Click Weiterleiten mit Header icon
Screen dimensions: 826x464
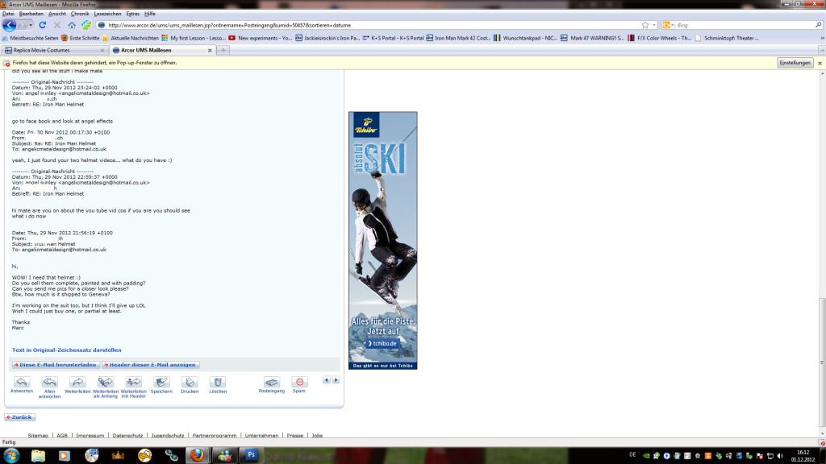[133, 382]
